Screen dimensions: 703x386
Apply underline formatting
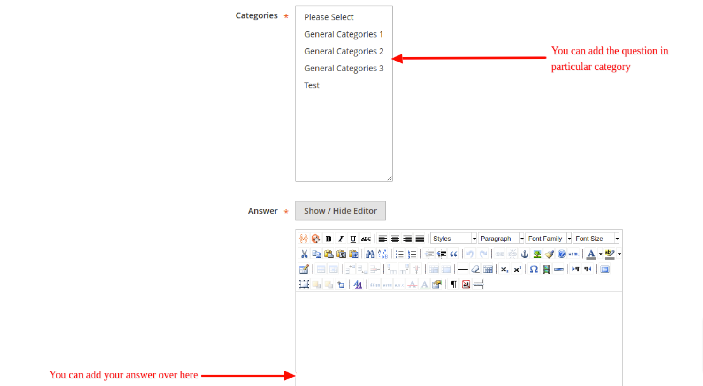click(x=353, y=239)
